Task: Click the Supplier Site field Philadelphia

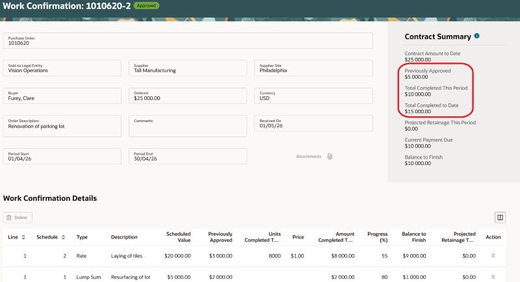Action: (313, 68)
